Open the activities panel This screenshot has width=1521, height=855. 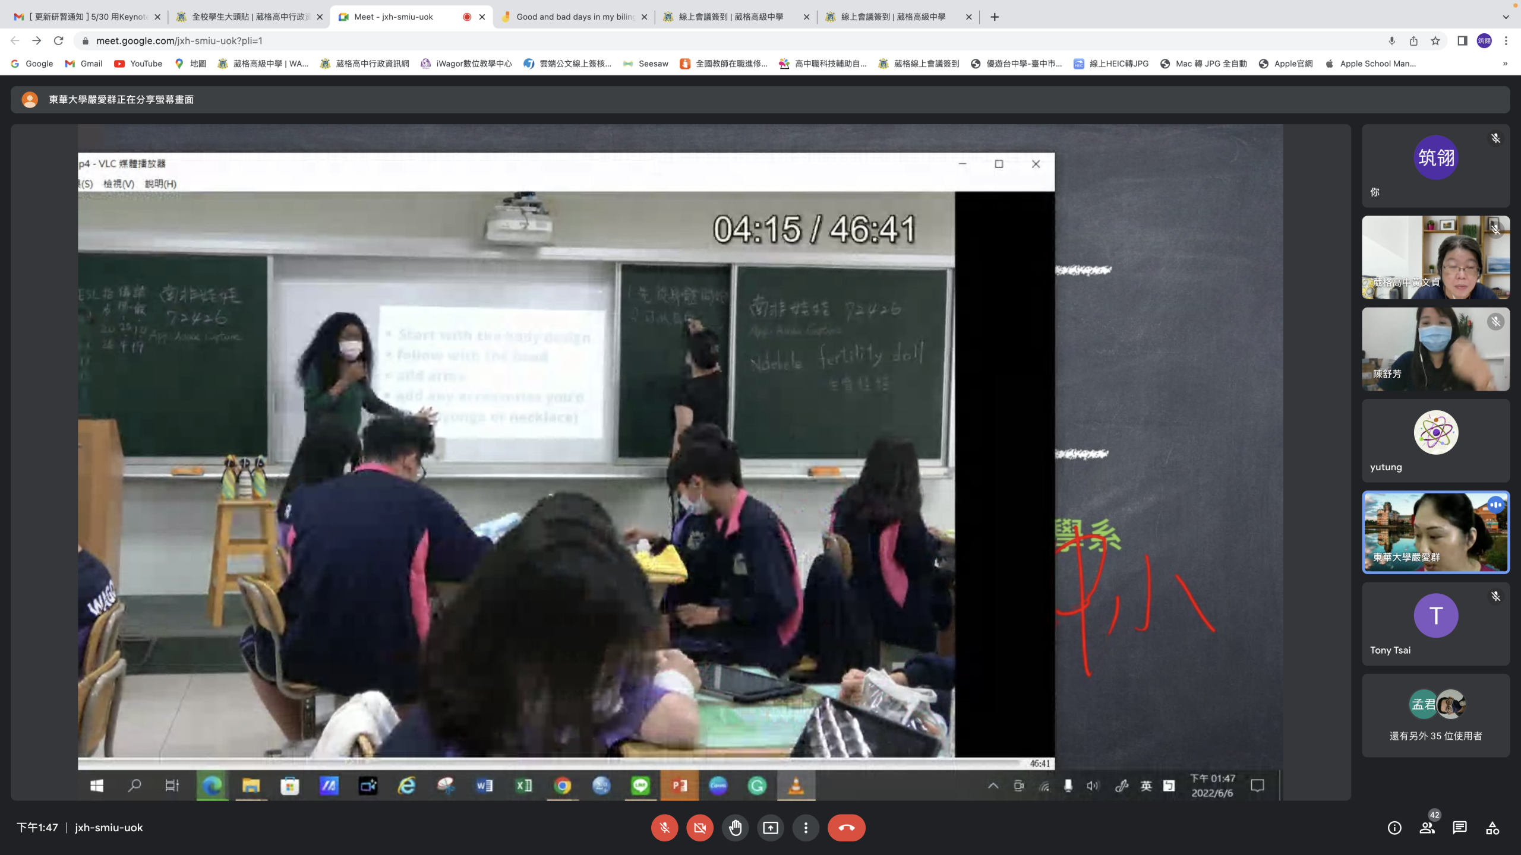[1492, 828]
